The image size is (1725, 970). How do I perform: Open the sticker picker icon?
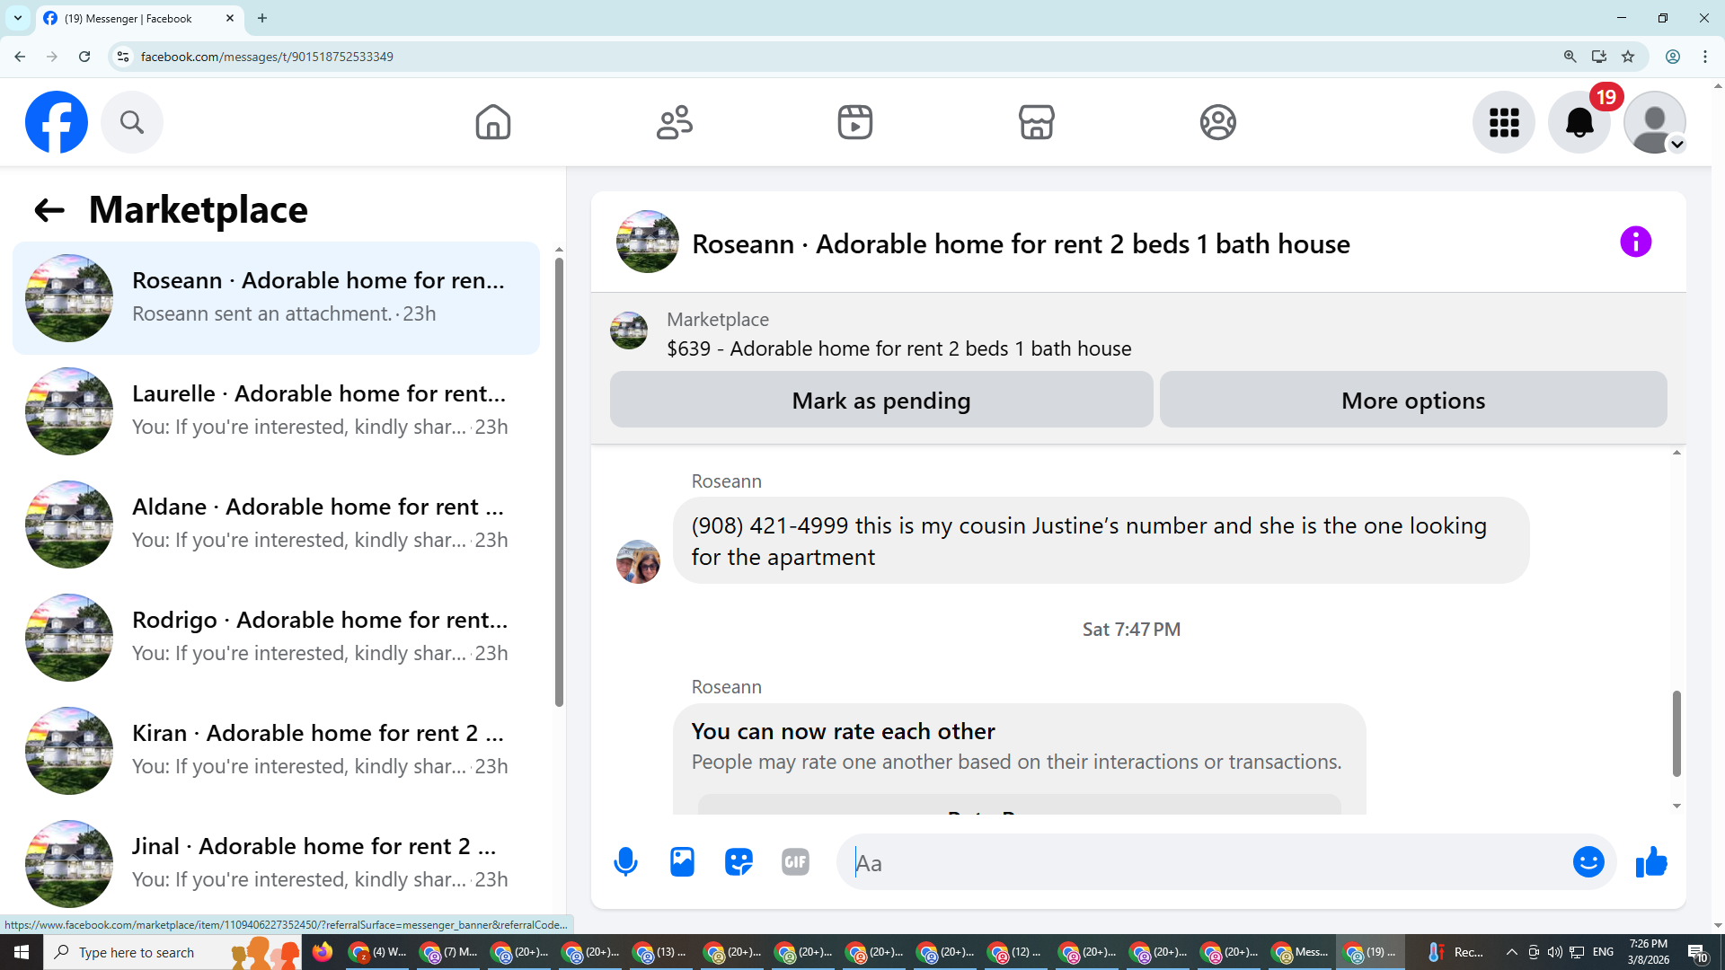tap(739, 862)
